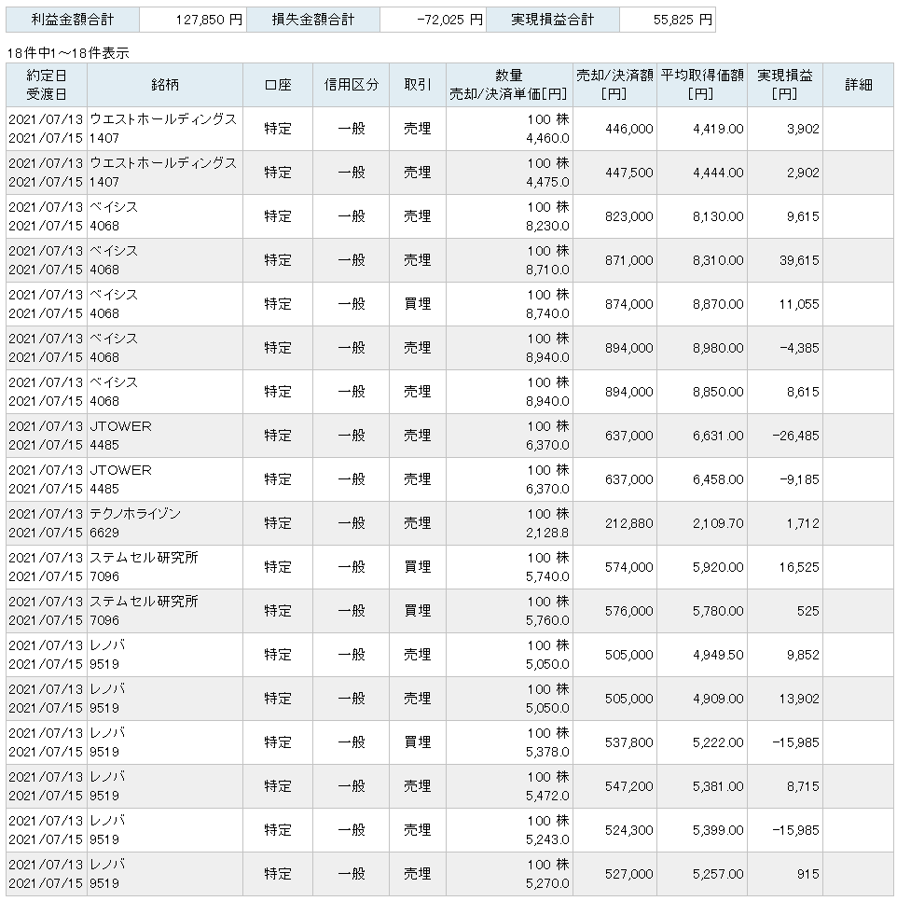This screenshot has height=901, width=897.
Task: Click the average cost 5,257.00
Action: [718, 874]
